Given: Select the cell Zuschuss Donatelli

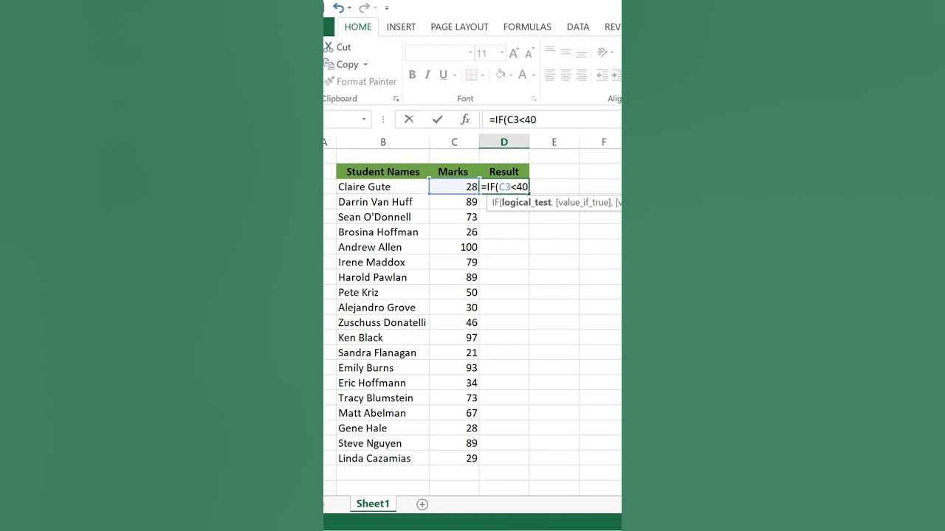Looking at the screenshot, I should (x=382, y=322).
